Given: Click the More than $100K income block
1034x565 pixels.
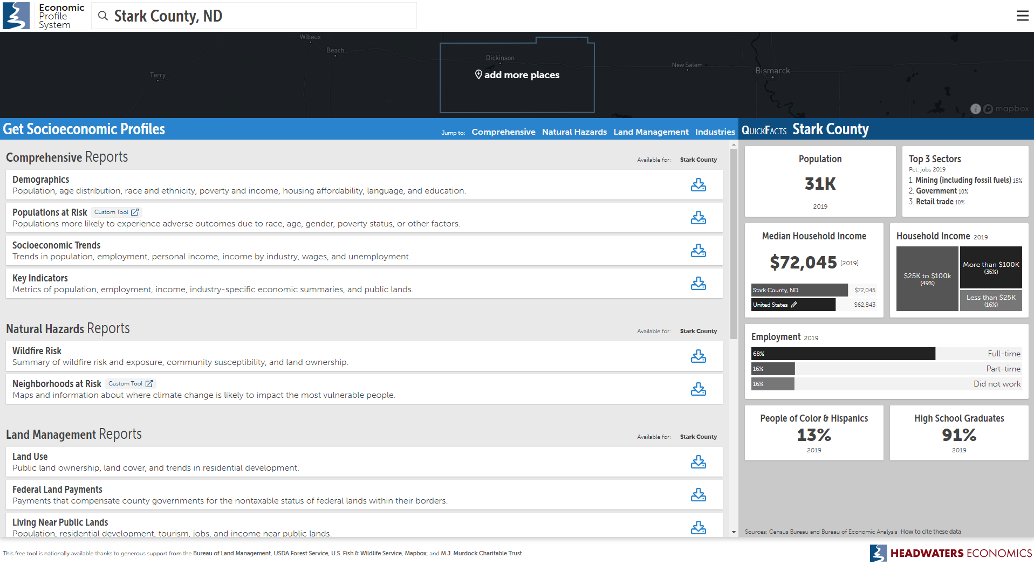Looking at the screenshot, I should tap(991, 267).
